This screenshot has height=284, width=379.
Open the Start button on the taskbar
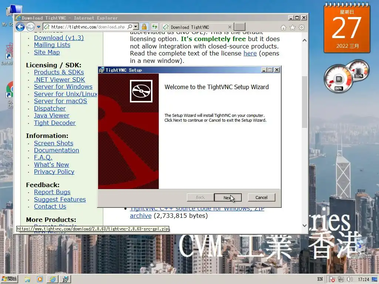click(9, 279)
